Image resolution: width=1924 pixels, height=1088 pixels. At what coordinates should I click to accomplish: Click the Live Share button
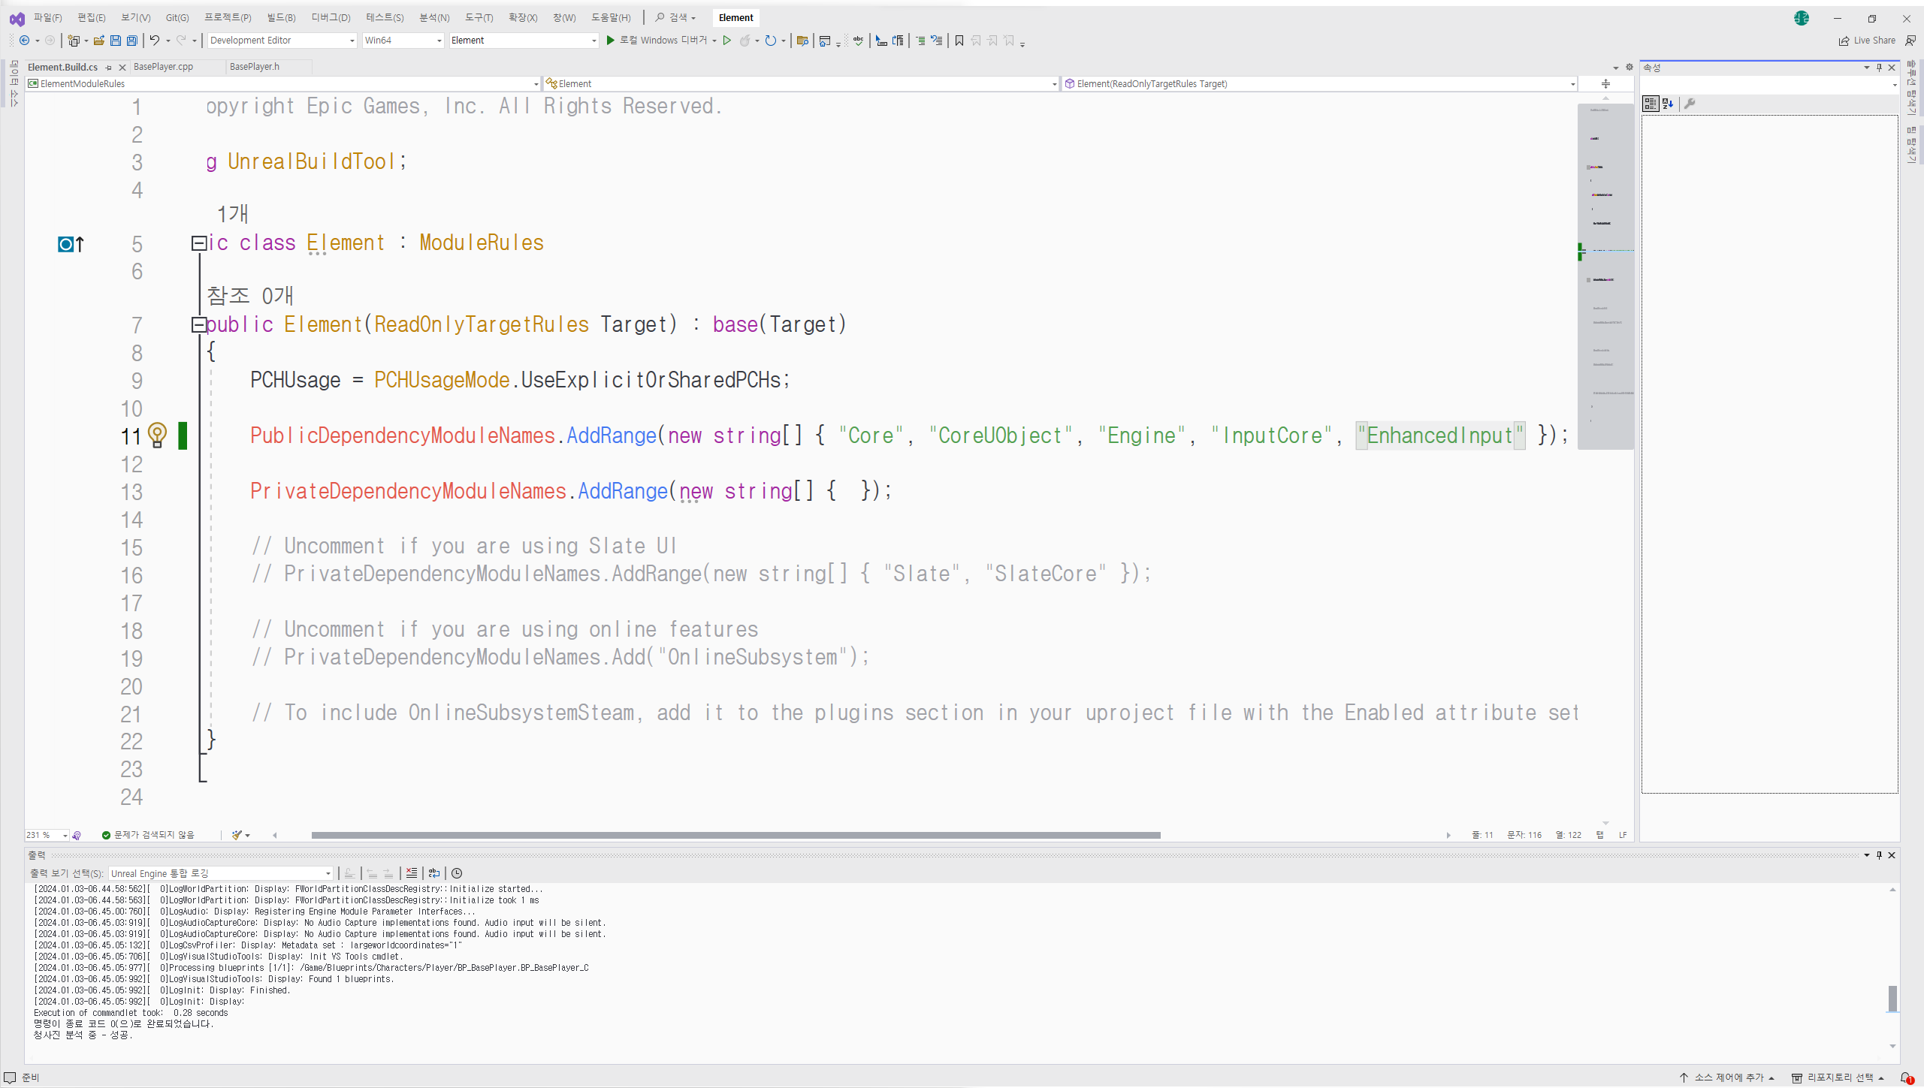pyautogui.click(x=1867, y=41)
